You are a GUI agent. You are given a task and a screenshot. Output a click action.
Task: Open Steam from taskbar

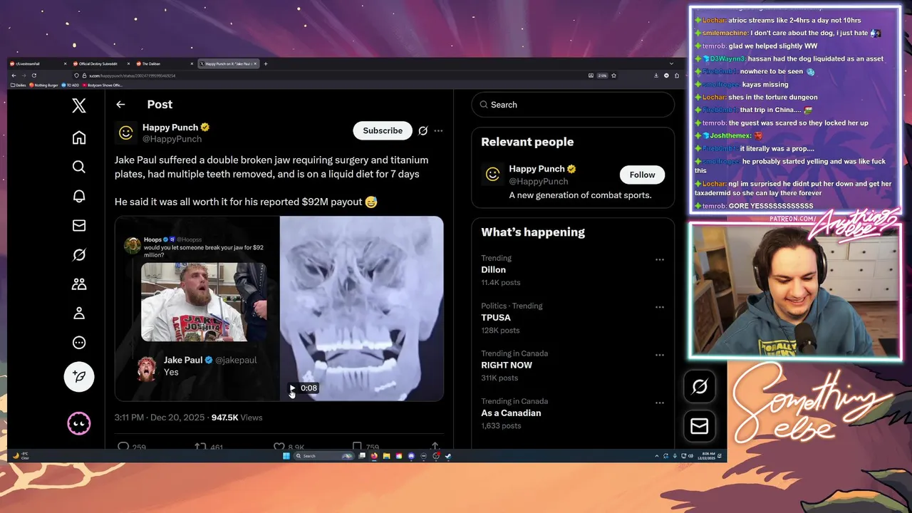(x=448, y=456)
